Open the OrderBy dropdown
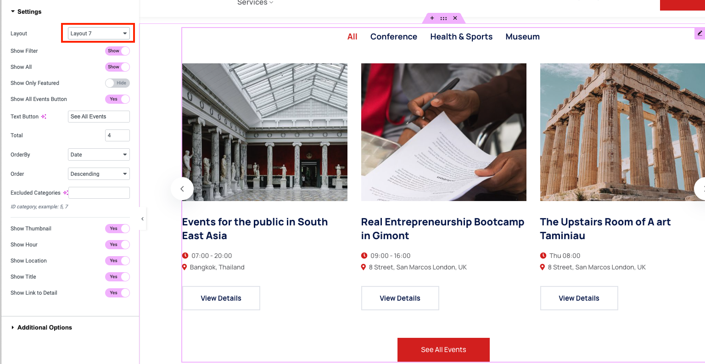 [x=99, y=155]
